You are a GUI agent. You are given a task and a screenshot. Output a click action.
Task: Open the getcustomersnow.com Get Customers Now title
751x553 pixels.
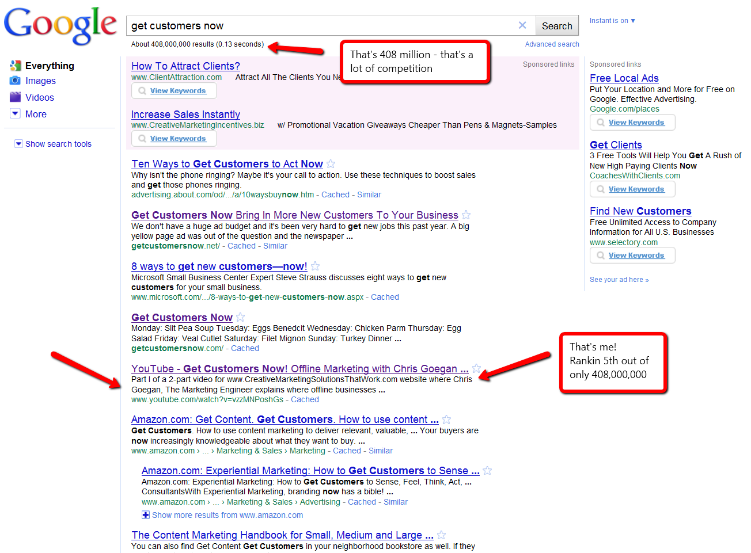pyautogui.click(x=182, y=318)
